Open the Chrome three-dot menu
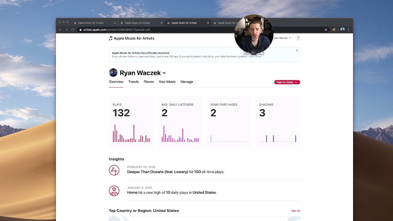Viewport: 393px width, 221px height. pyautogui.click(x=349, y=30)
